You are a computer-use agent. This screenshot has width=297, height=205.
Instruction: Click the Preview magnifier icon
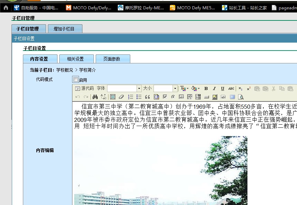pyautogui.click(x=241, y=97)
